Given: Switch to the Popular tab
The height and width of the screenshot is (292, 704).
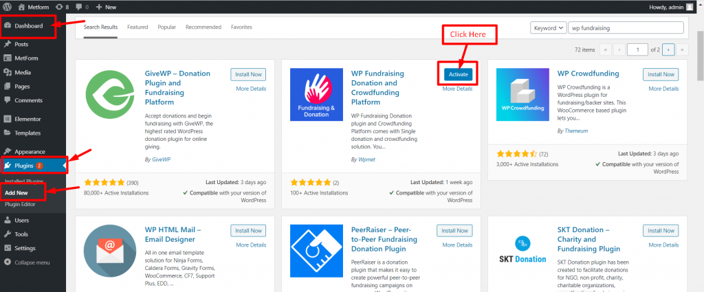Looking at the screenshot, I should pyautogui.click(x=166, y=27).
